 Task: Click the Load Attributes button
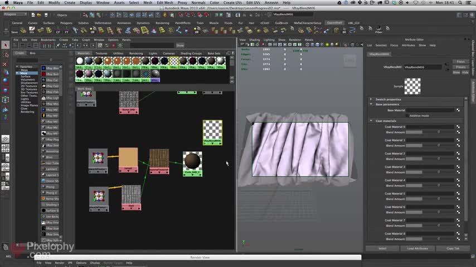point(417,248)
